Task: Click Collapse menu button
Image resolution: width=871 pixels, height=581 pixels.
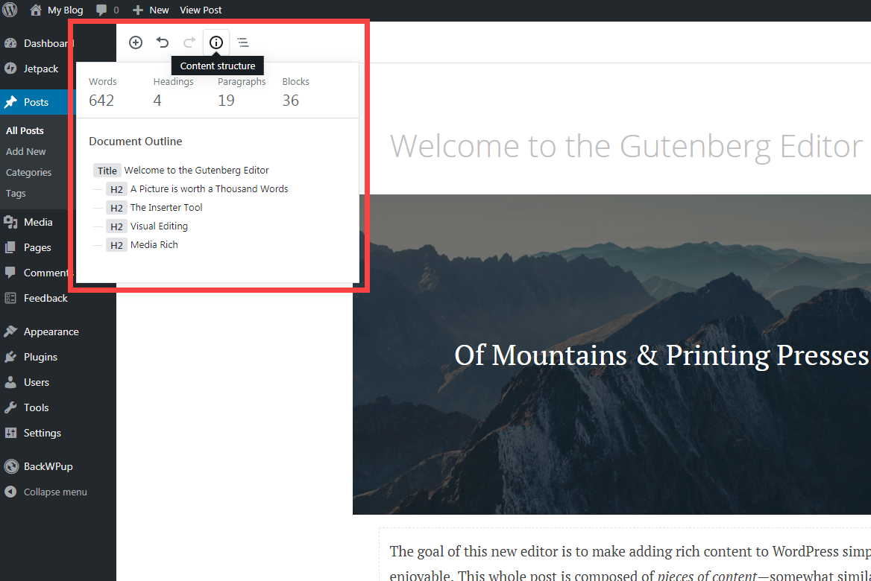Action: click(x=55, y=492)
